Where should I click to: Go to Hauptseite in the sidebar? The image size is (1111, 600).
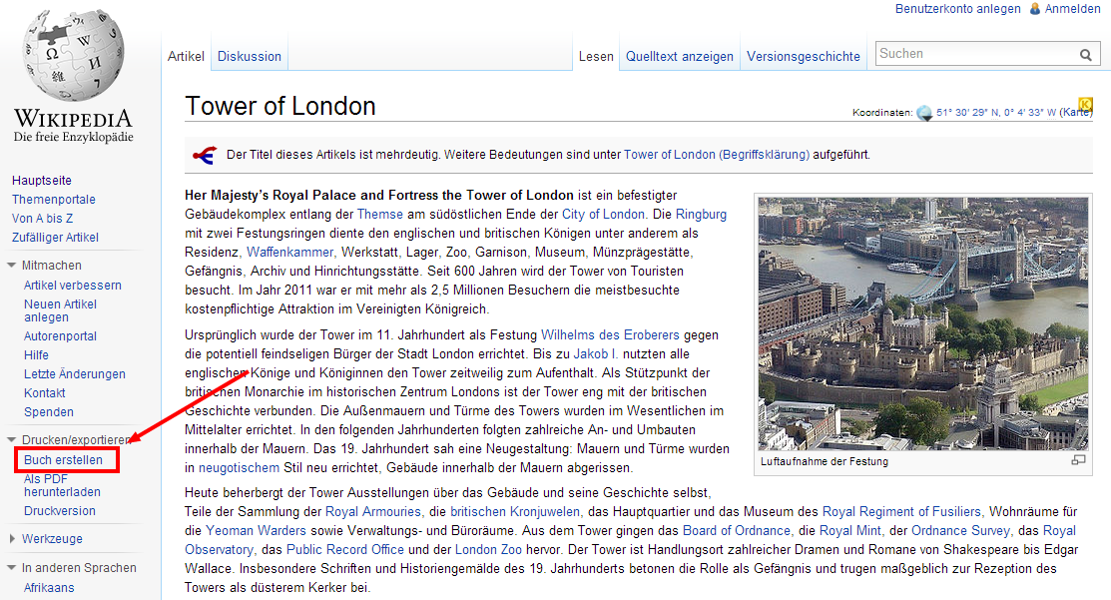(x=42, y=181)
